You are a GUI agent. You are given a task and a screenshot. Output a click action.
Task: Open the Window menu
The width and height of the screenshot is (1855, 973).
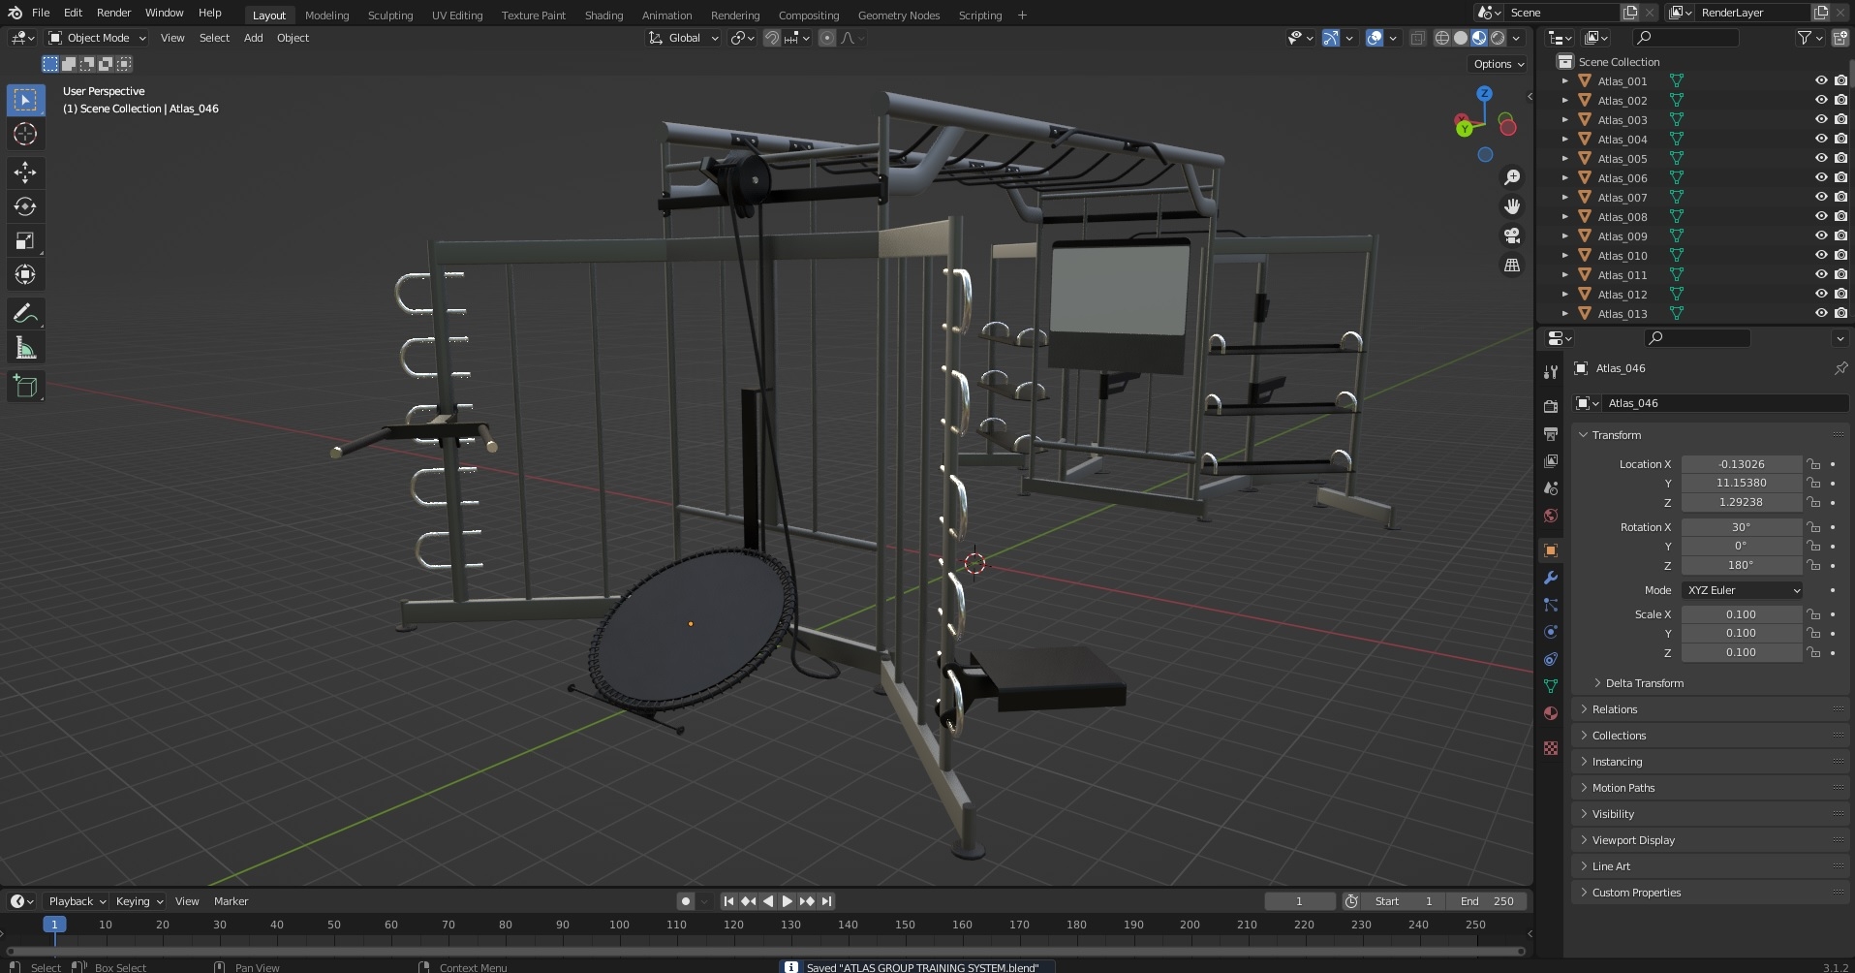pyautogui.click(x=164, y=13)
